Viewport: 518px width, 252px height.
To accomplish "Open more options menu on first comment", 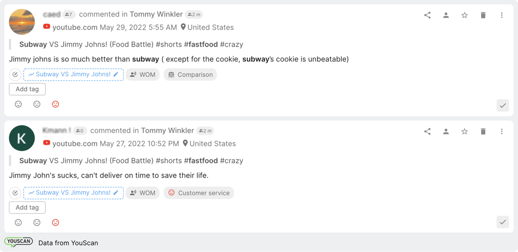I will (501, 15).
